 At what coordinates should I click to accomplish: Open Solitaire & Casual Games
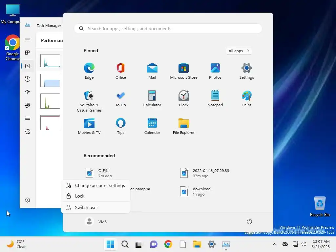coord(89,101)
